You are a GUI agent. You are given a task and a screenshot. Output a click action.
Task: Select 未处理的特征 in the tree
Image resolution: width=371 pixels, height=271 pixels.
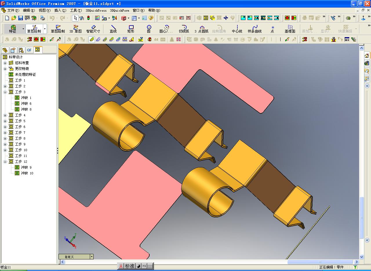click(26, 75)
